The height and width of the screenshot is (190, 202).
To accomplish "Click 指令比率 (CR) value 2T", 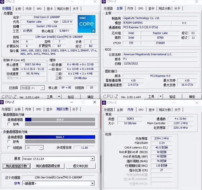I will point(162,170).
